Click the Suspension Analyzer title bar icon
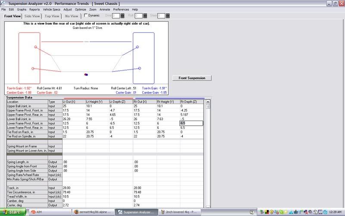The width and height of the screenshot is (345, 216). point(3,3)
